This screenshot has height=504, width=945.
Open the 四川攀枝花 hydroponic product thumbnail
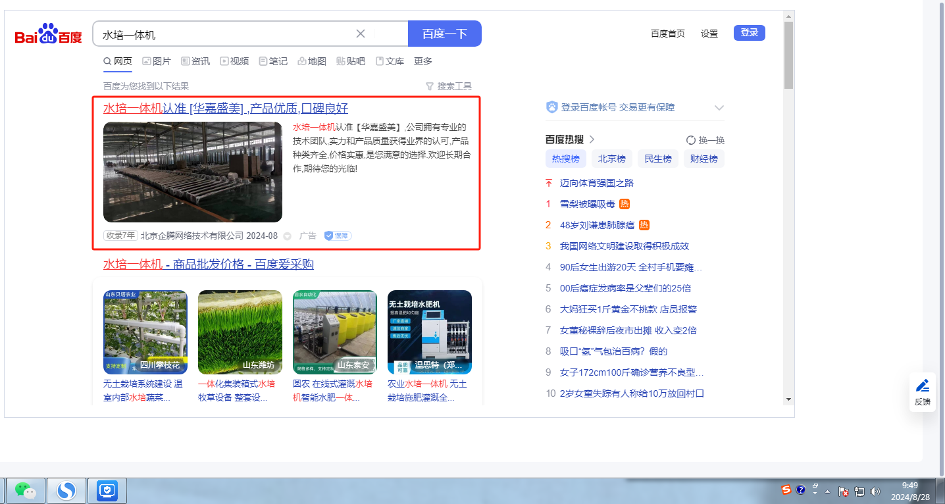[145, 332]
